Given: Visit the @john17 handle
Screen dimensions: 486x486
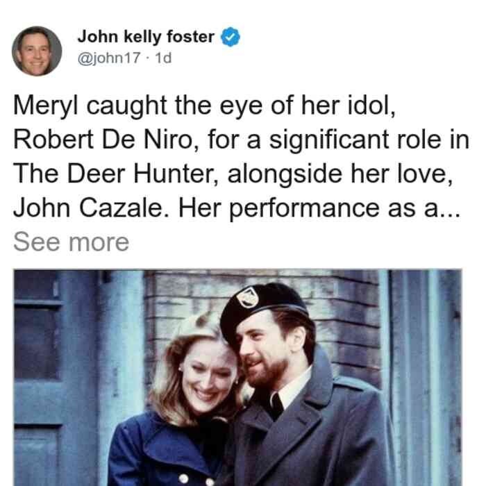Looking at the screenshot, I should tap(109, 58).
